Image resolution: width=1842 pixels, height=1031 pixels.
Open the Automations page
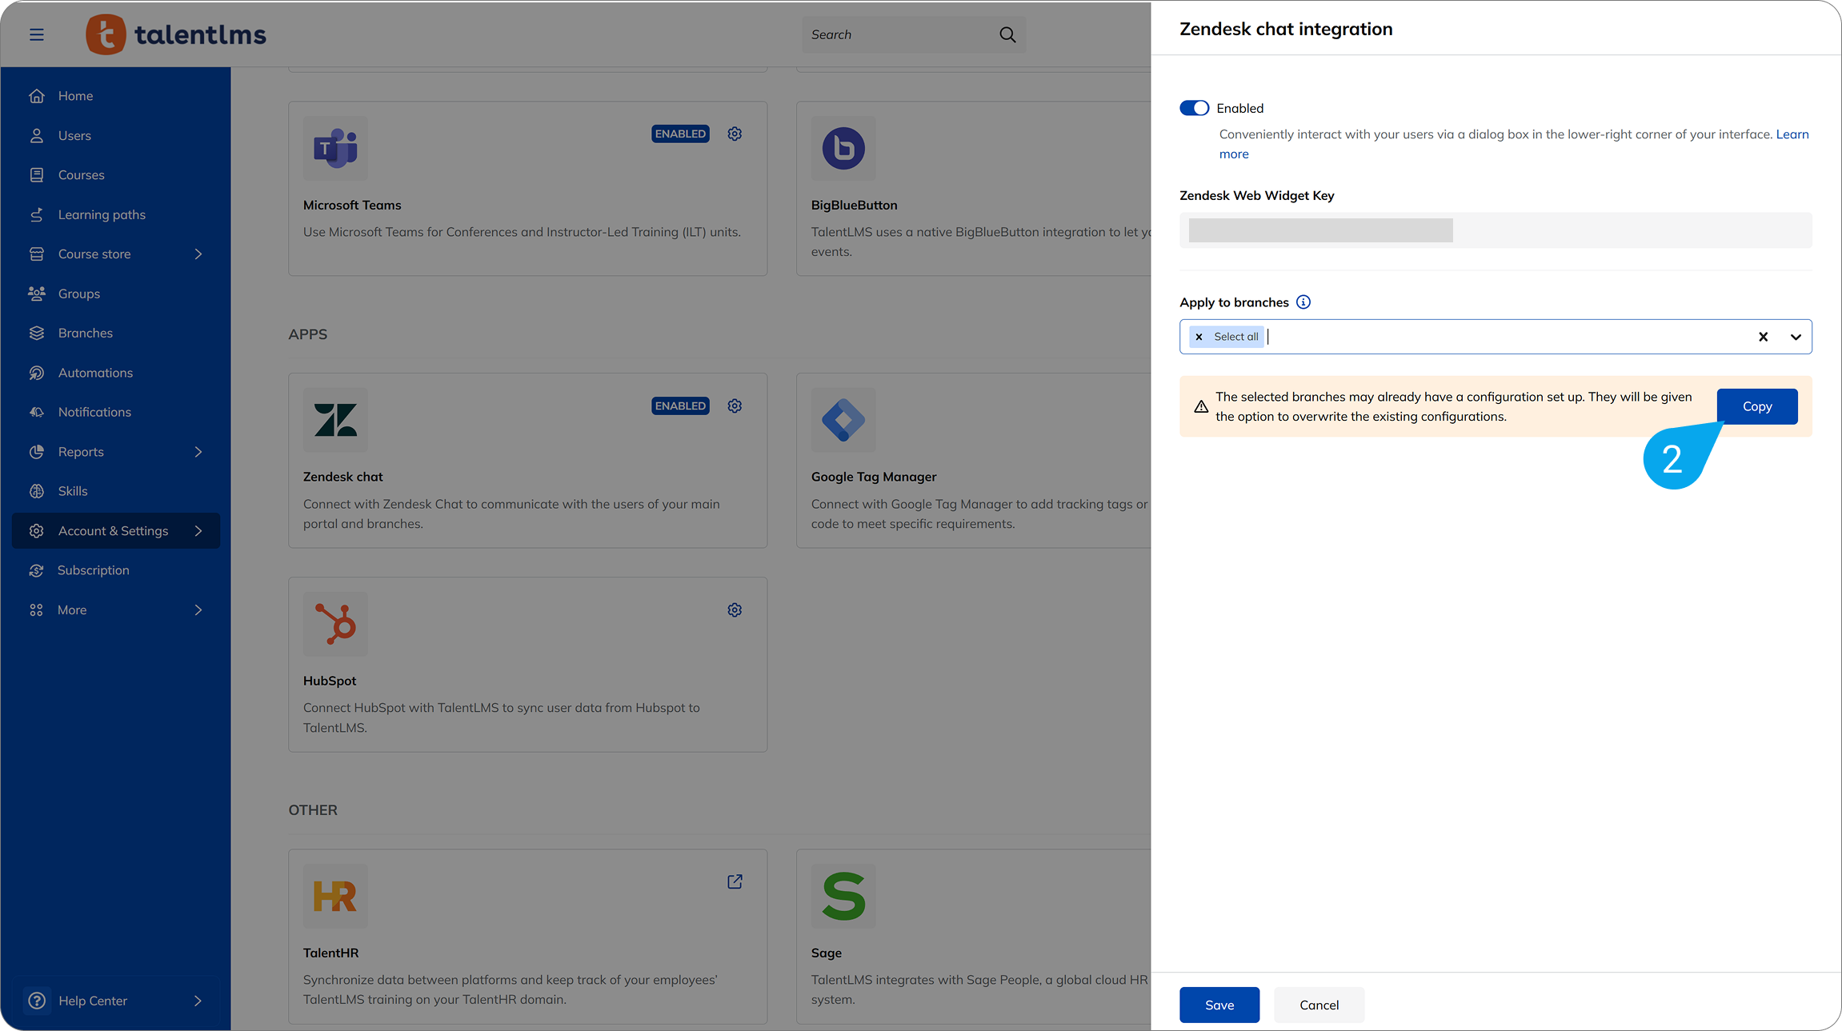[x=95, y=373]
